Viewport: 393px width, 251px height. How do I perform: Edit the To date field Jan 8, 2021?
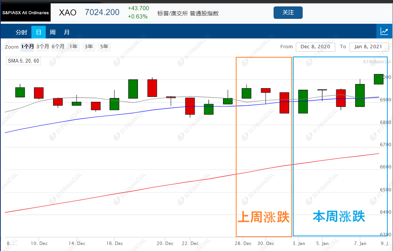(369, 47)
